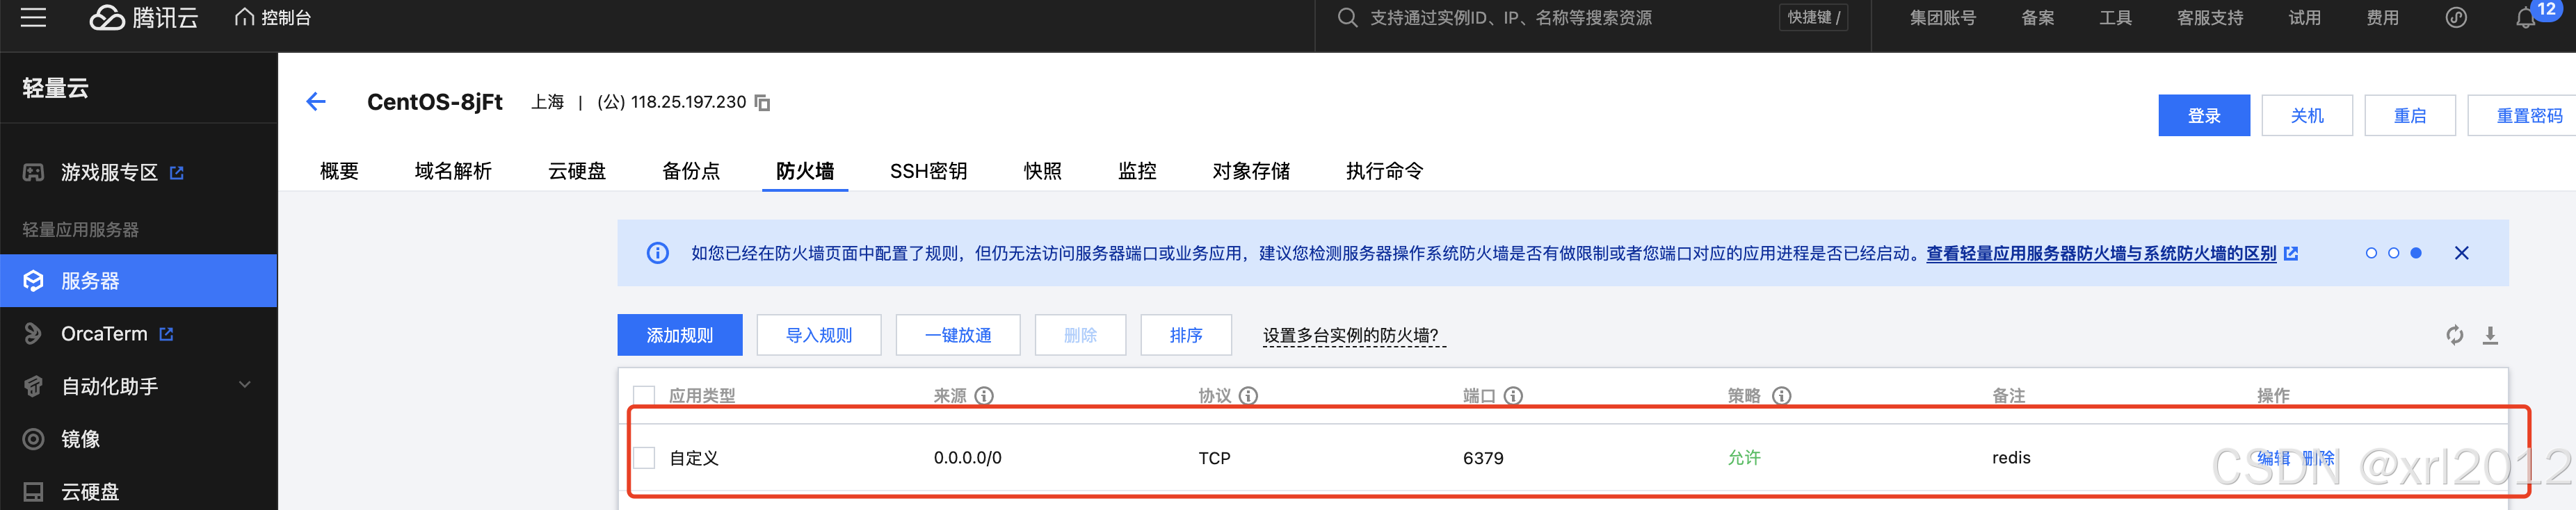Click 添加规则 button

[680, 335]
